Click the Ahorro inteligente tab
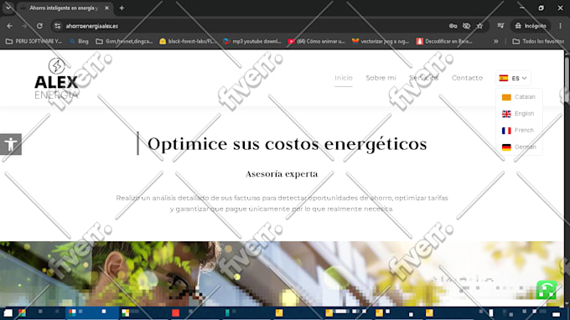570x320 pixels. 64,8
